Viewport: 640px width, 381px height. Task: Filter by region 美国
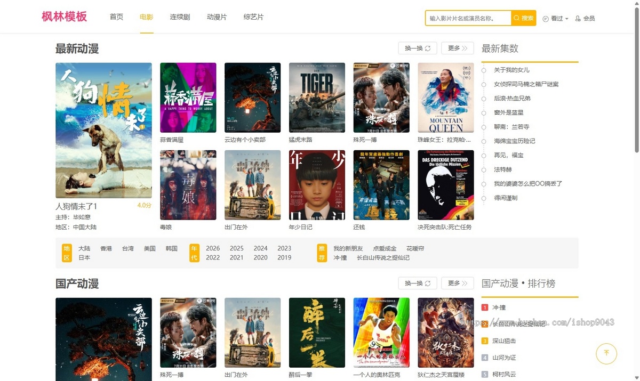click(150, 248)
